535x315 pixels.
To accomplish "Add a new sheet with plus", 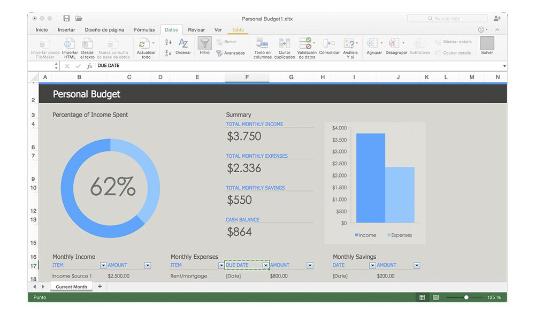I will tap(100, 286).
